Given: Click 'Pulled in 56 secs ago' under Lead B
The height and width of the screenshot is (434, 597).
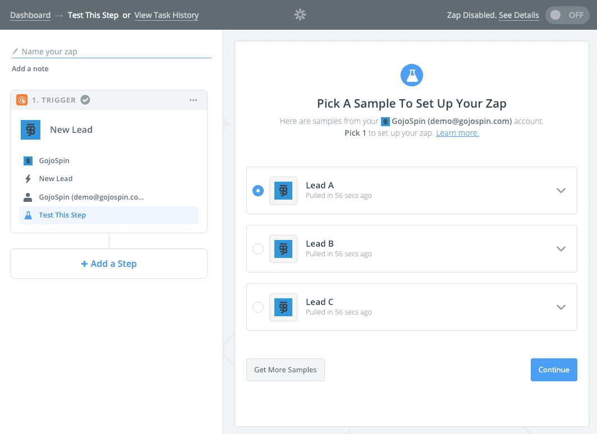Looking at the screenshot, I should [x=339, y=253].
